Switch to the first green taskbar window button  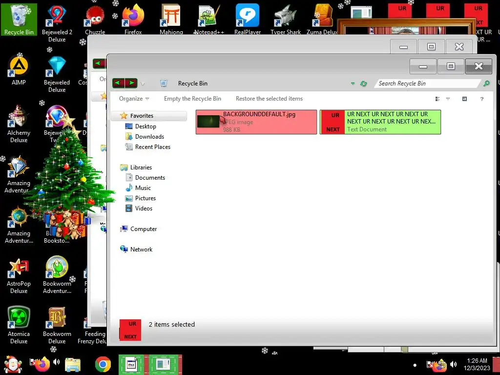tap(131, 364)
